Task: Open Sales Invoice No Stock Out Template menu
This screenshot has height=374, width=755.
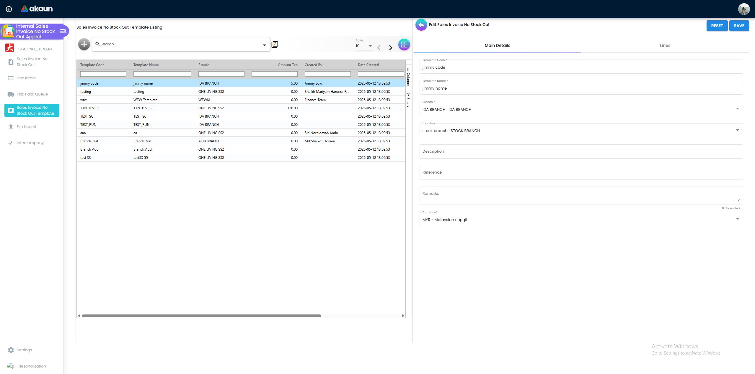Action: point(32,111)
